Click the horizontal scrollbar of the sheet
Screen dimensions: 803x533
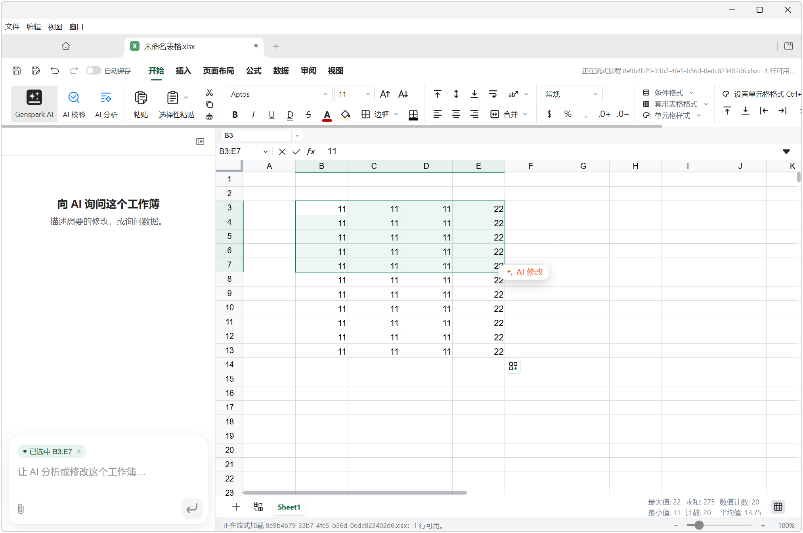click(x=355, y=493)
